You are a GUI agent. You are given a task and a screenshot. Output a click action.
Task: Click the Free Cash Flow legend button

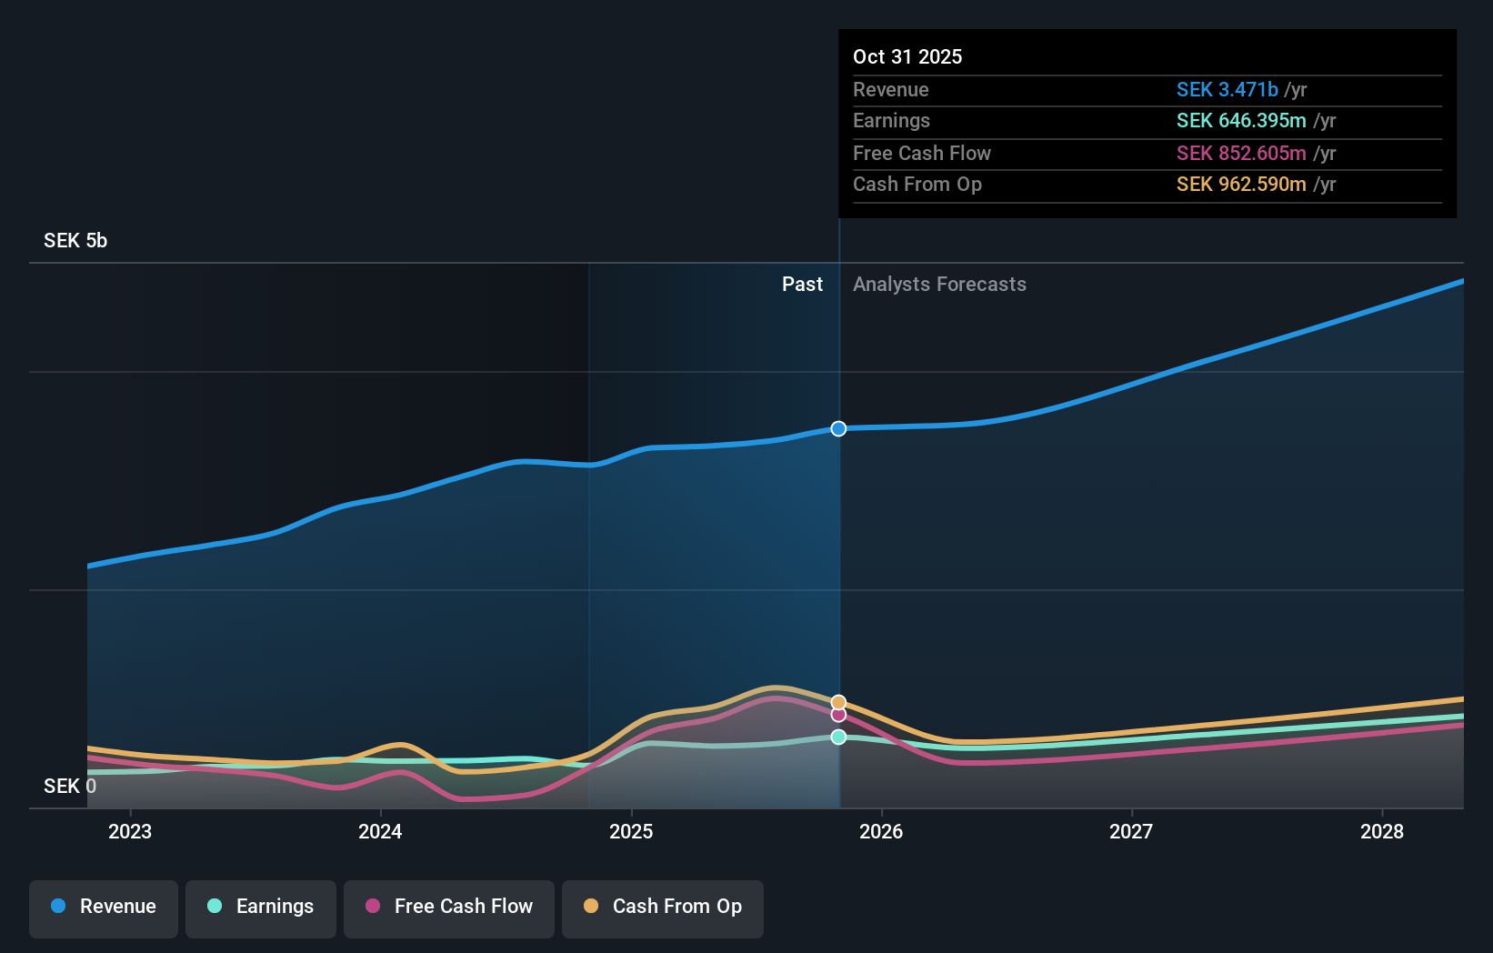click(448, 907)
